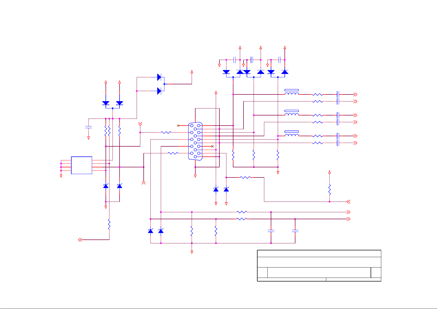Select the horizontal resistor right of the two Zener diodes
437x309 pixels.
click(245, 177)
